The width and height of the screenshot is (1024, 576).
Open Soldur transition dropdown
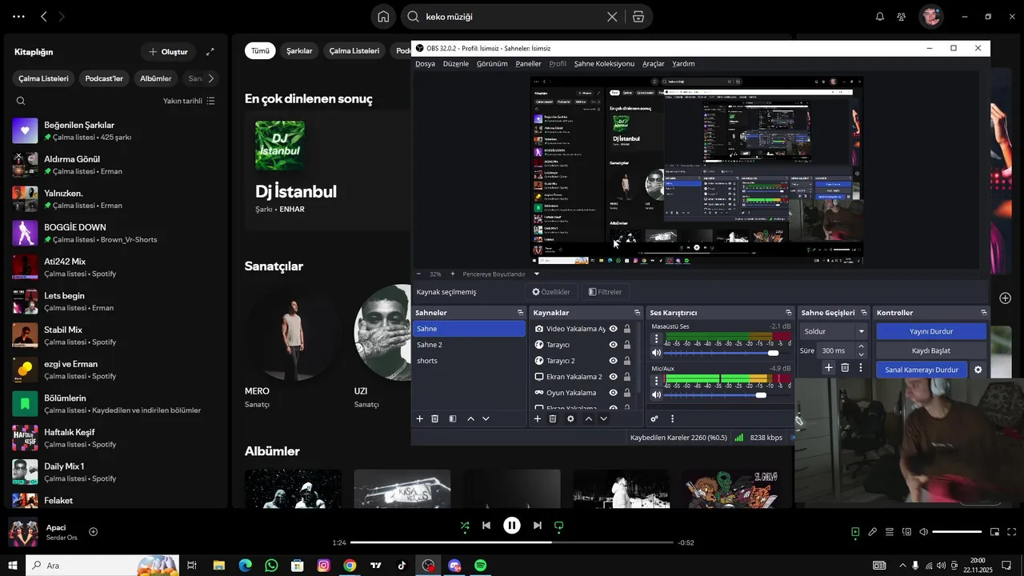pyautogui.click(x=834, y=331)
